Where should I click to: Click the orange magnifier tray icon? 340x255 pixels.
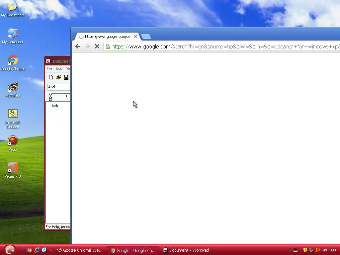click(x=318, y=250)
